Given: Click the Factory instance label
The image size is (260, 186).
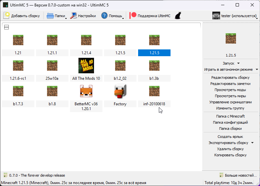Looking at the screenshot, I should pyautogui.click(x=120, y=104).
